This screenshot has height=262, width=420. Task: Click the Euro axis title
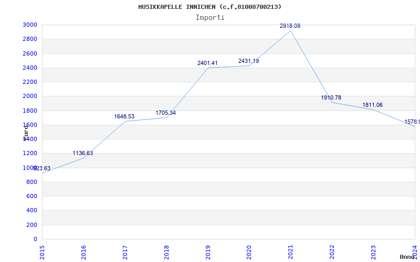coord(26,133)
